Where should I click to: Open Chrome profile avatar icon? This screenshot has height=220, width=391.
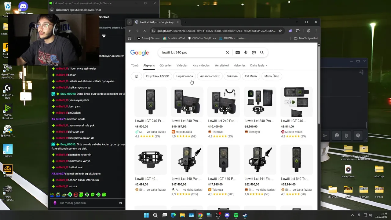point(309,31)
